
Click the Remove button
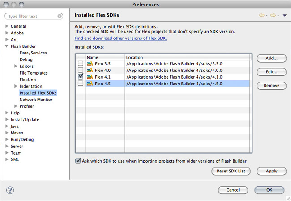[x=271, y=86]
